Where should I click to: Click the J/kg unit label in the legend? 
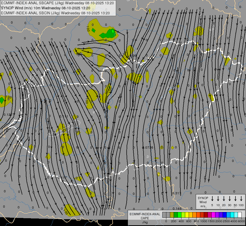pyautogui.click(x=145, y=222)
